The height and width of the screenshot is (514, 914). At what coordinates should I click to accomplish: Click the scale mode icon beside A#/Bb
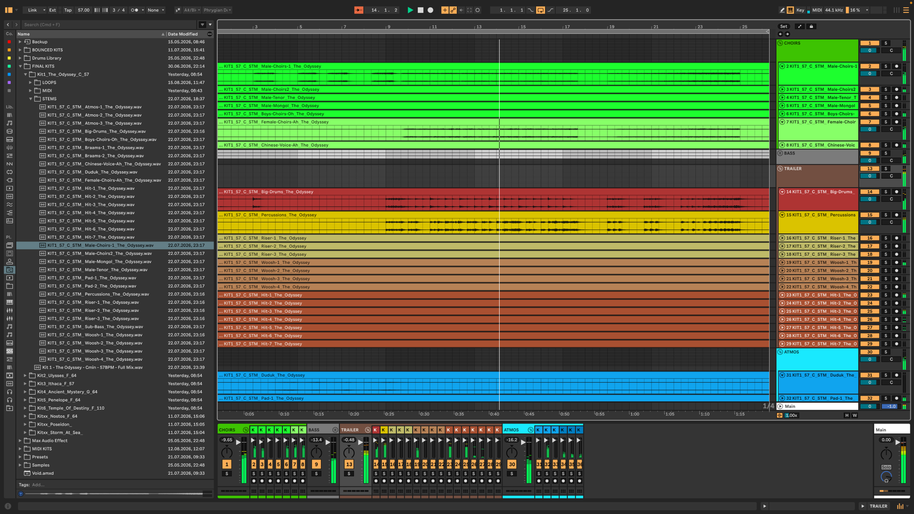click(178, 10)
